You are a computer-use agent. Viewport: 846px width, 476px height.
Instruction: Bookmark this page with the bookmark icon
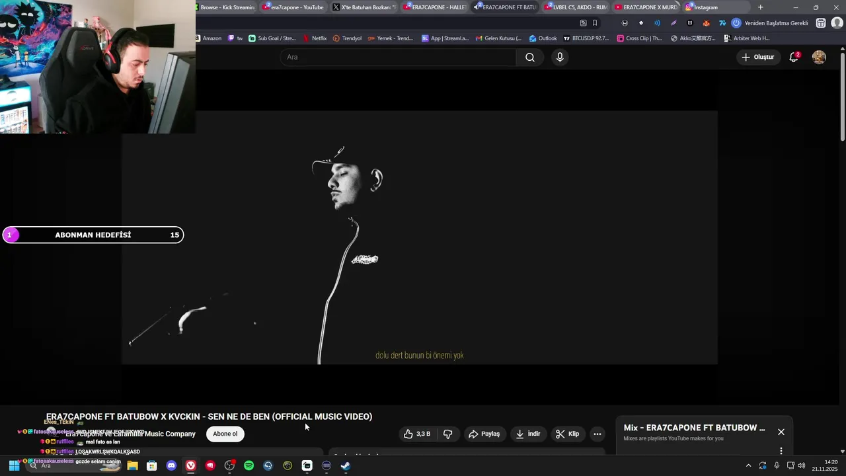(595, 23)
